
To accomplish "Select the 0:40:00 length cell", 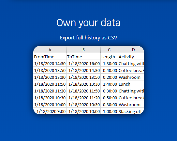I will tap(109, 70).
